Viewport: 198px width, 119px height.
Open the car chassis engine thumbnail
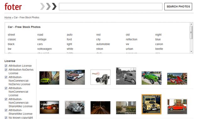[101, 77]
